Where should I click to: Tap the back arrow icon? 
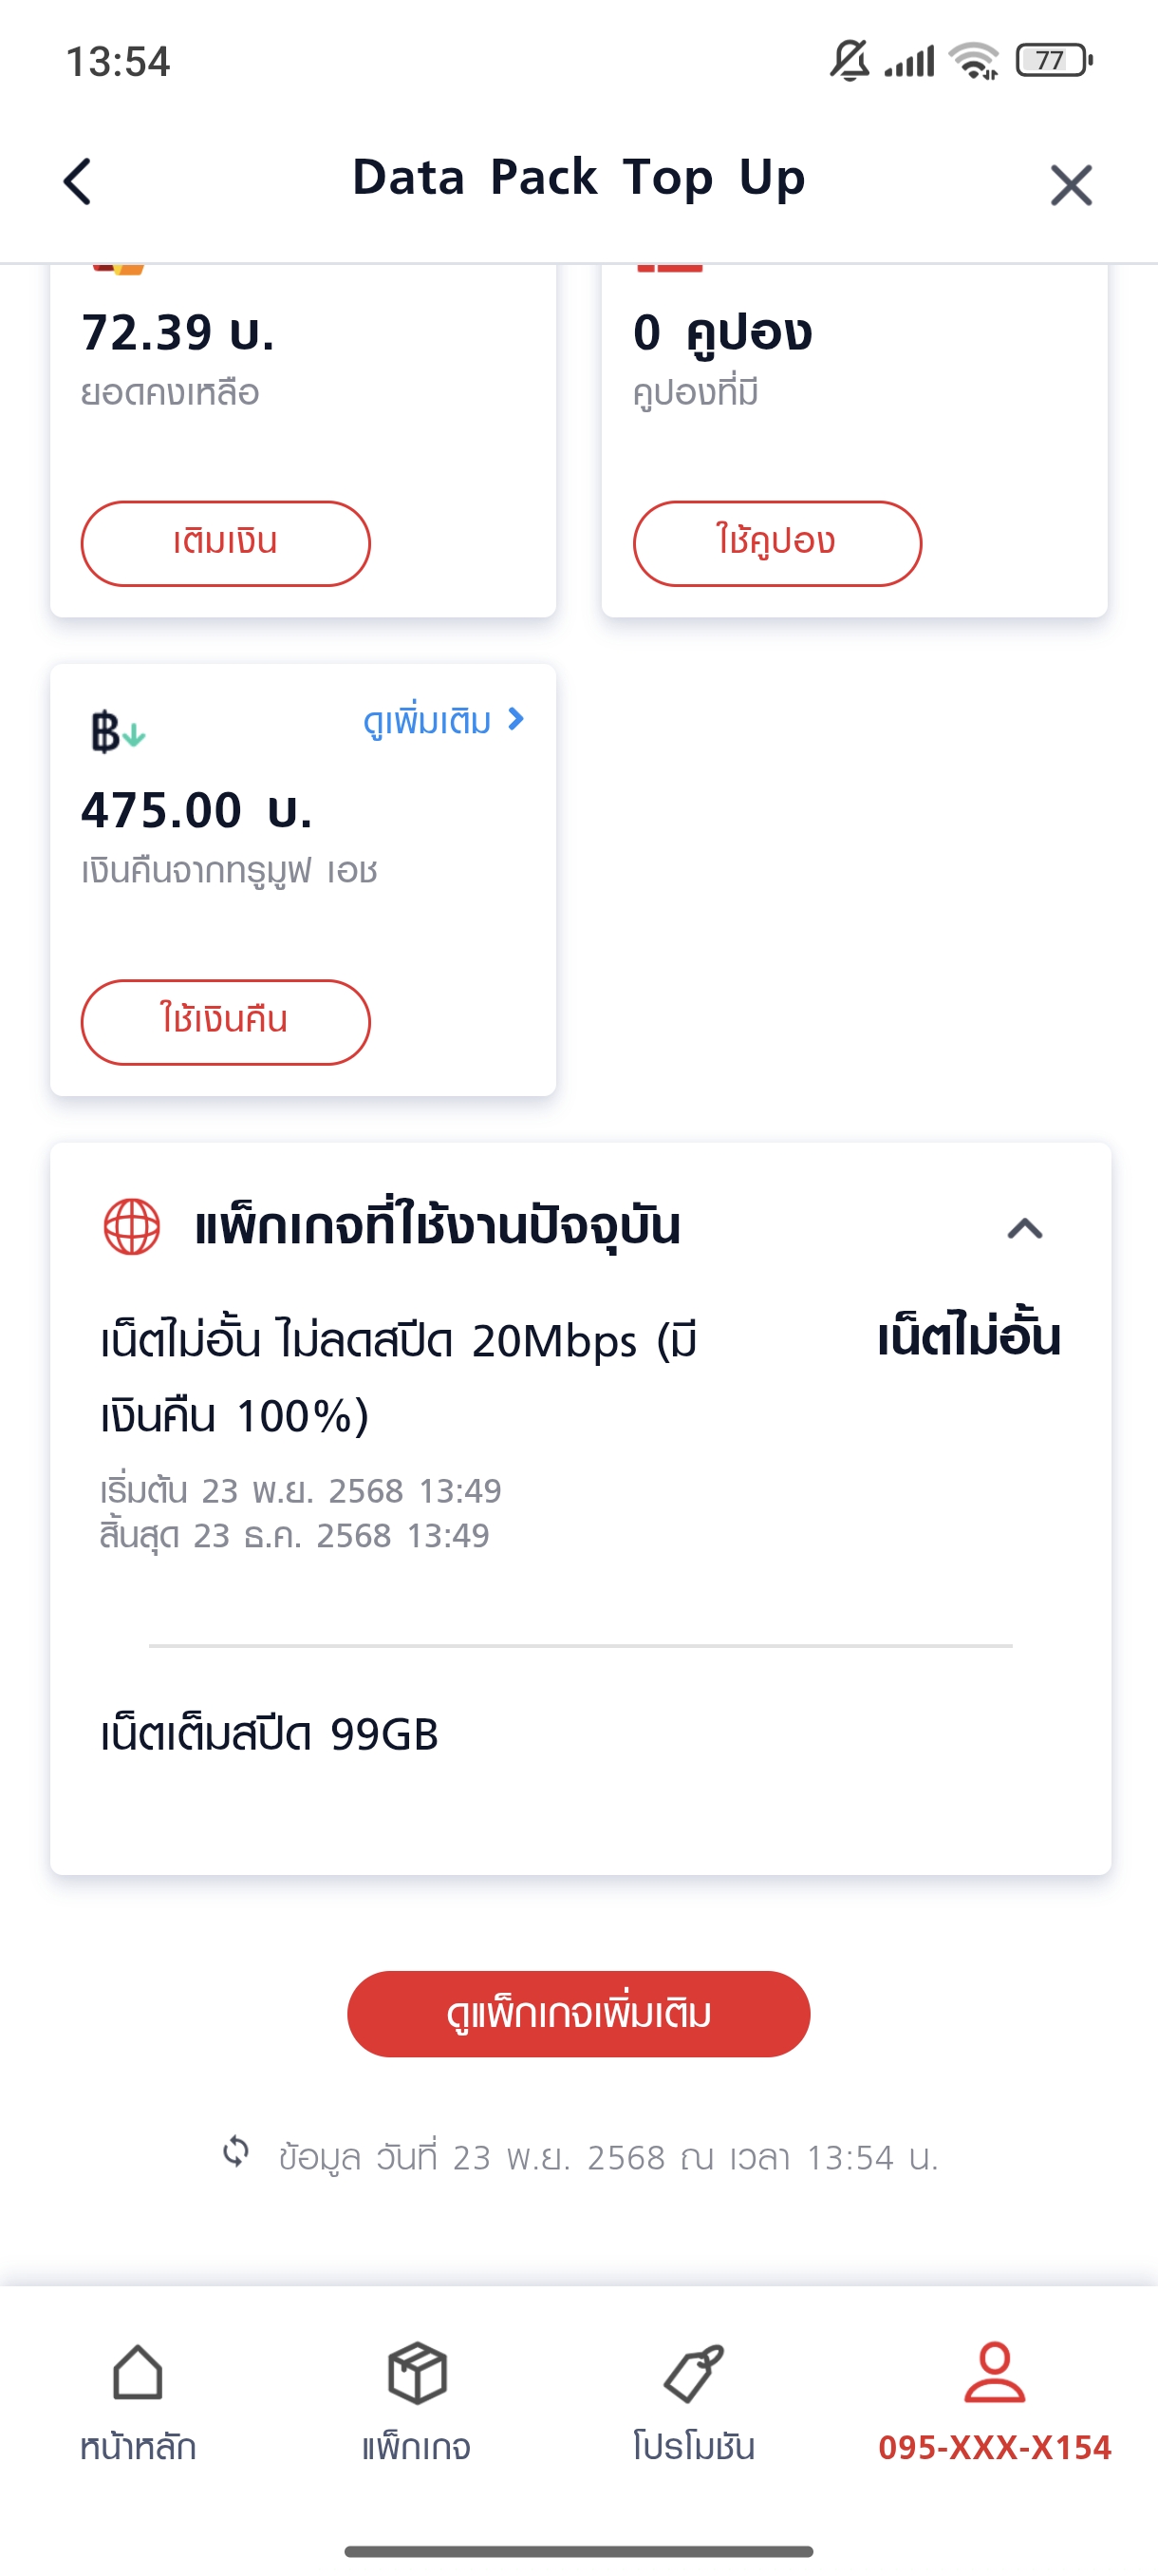78,182
